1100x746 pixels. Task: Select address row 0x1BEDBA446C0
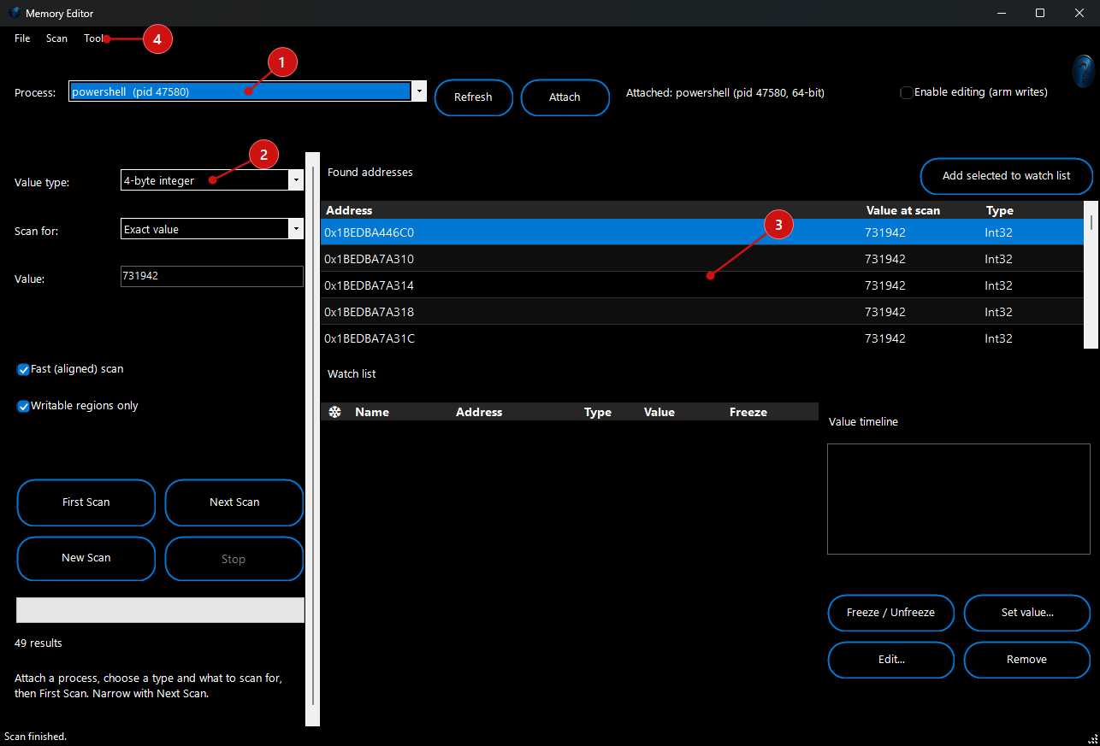[702, 232]
